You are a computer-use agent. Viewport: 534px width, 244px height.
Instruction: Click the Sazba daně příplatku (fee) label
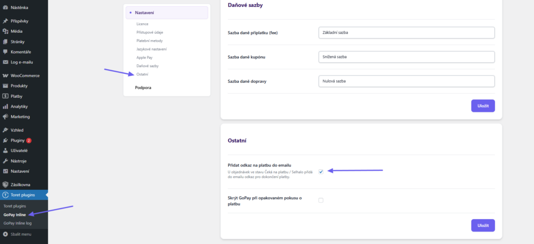pos(253,33)
